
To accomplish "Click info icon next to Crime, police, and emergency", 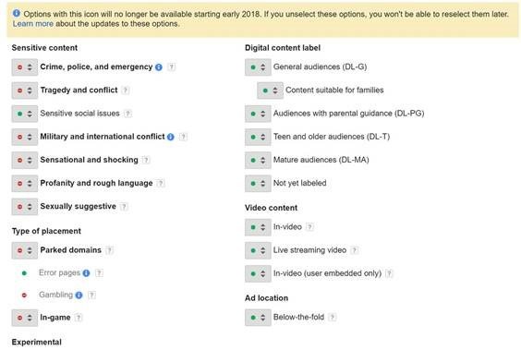I will (x=159, y=67).
